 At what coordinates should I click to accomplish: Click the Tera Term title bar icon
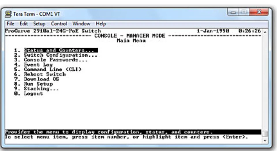[x=8, y=14]
